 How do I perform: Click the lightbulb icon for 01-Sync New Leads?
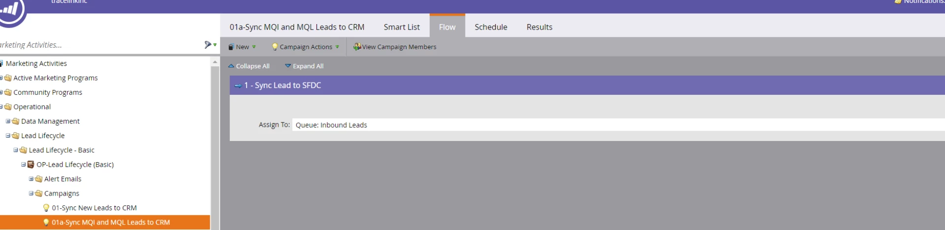[46, 208]
